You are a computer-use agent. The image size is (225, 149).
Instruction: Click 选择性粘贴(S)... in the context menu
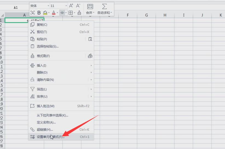click(x=48, y=46)
